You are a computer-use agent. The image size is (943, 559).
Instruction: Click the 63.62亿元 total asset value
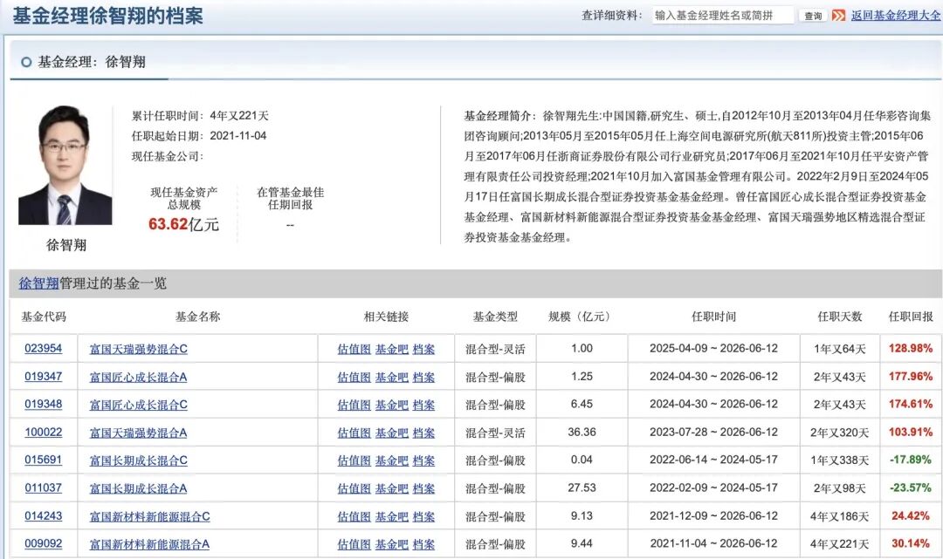coord(183,225)
